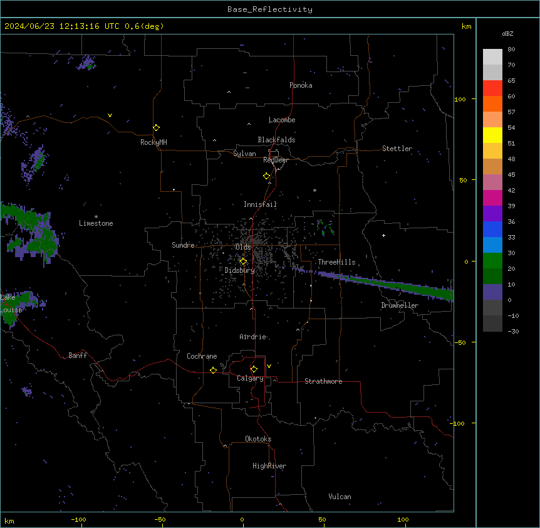Click the white asterisk marker above Limestone

(x=96, y=217)
